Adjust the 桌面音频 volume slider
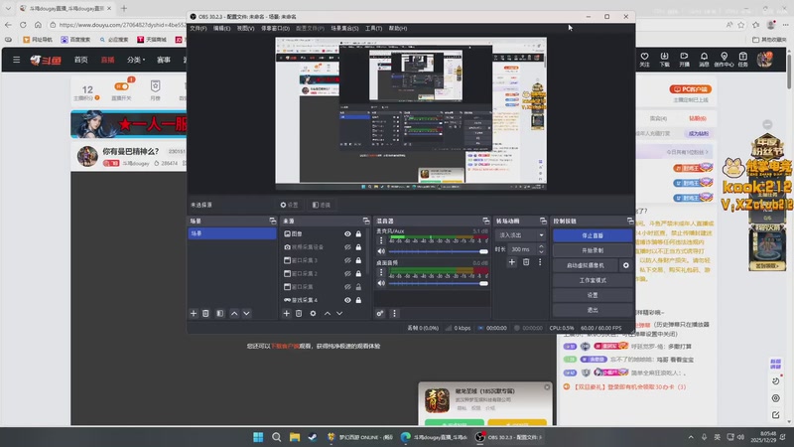The image size is (794, 447). pos(438,283)
